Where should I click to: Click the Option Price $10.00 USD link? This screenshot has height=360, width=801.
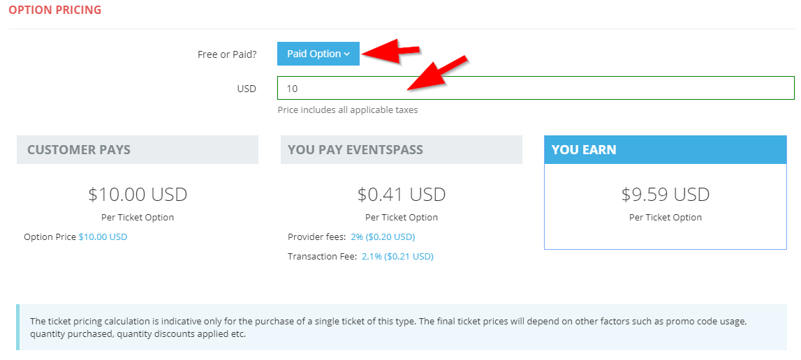tap(103, 237)
